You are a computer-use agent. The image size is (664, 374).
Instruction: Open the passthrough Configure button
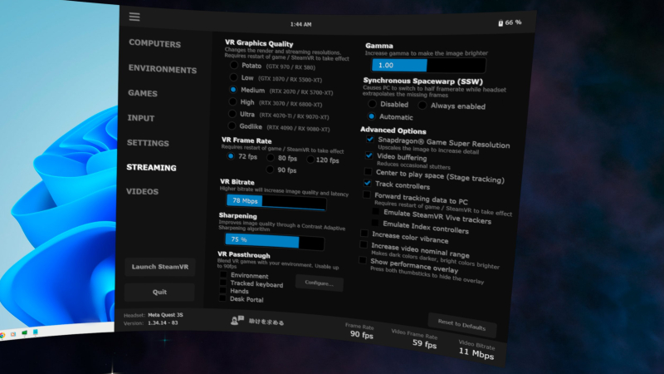click(319, 283)
